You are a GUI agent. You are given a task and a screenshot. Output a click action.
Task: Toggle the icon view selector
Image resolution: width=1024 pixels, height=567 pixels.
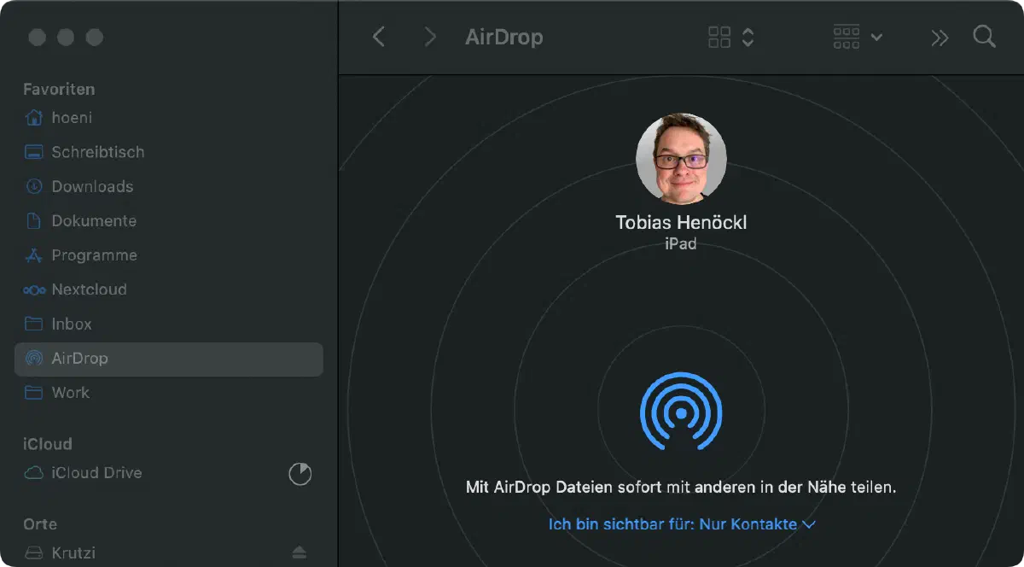coord(719,37)
